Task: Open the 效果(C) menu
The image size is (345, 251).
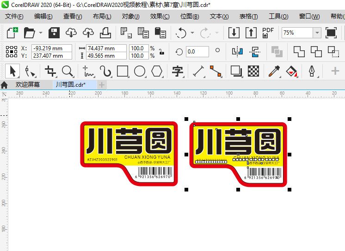Action: (x=160, y=16)
